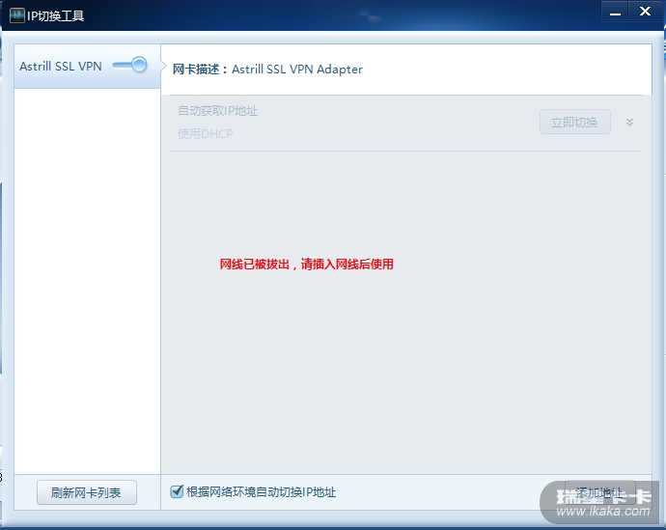This screenshot has height=530, width=666.
Task: Click the IP切换工具 app icon in title bar
Action: [17, 15]
